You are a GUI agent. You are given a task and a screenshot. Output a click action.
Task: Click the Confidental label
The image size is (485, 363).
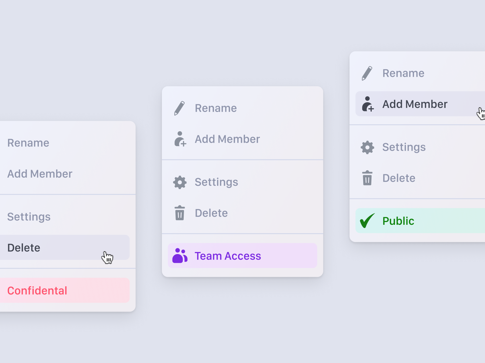(x=37, y=290)
